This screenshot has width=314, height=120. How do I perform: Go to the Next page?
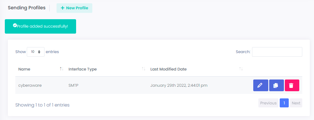click(x=296, y=103)
